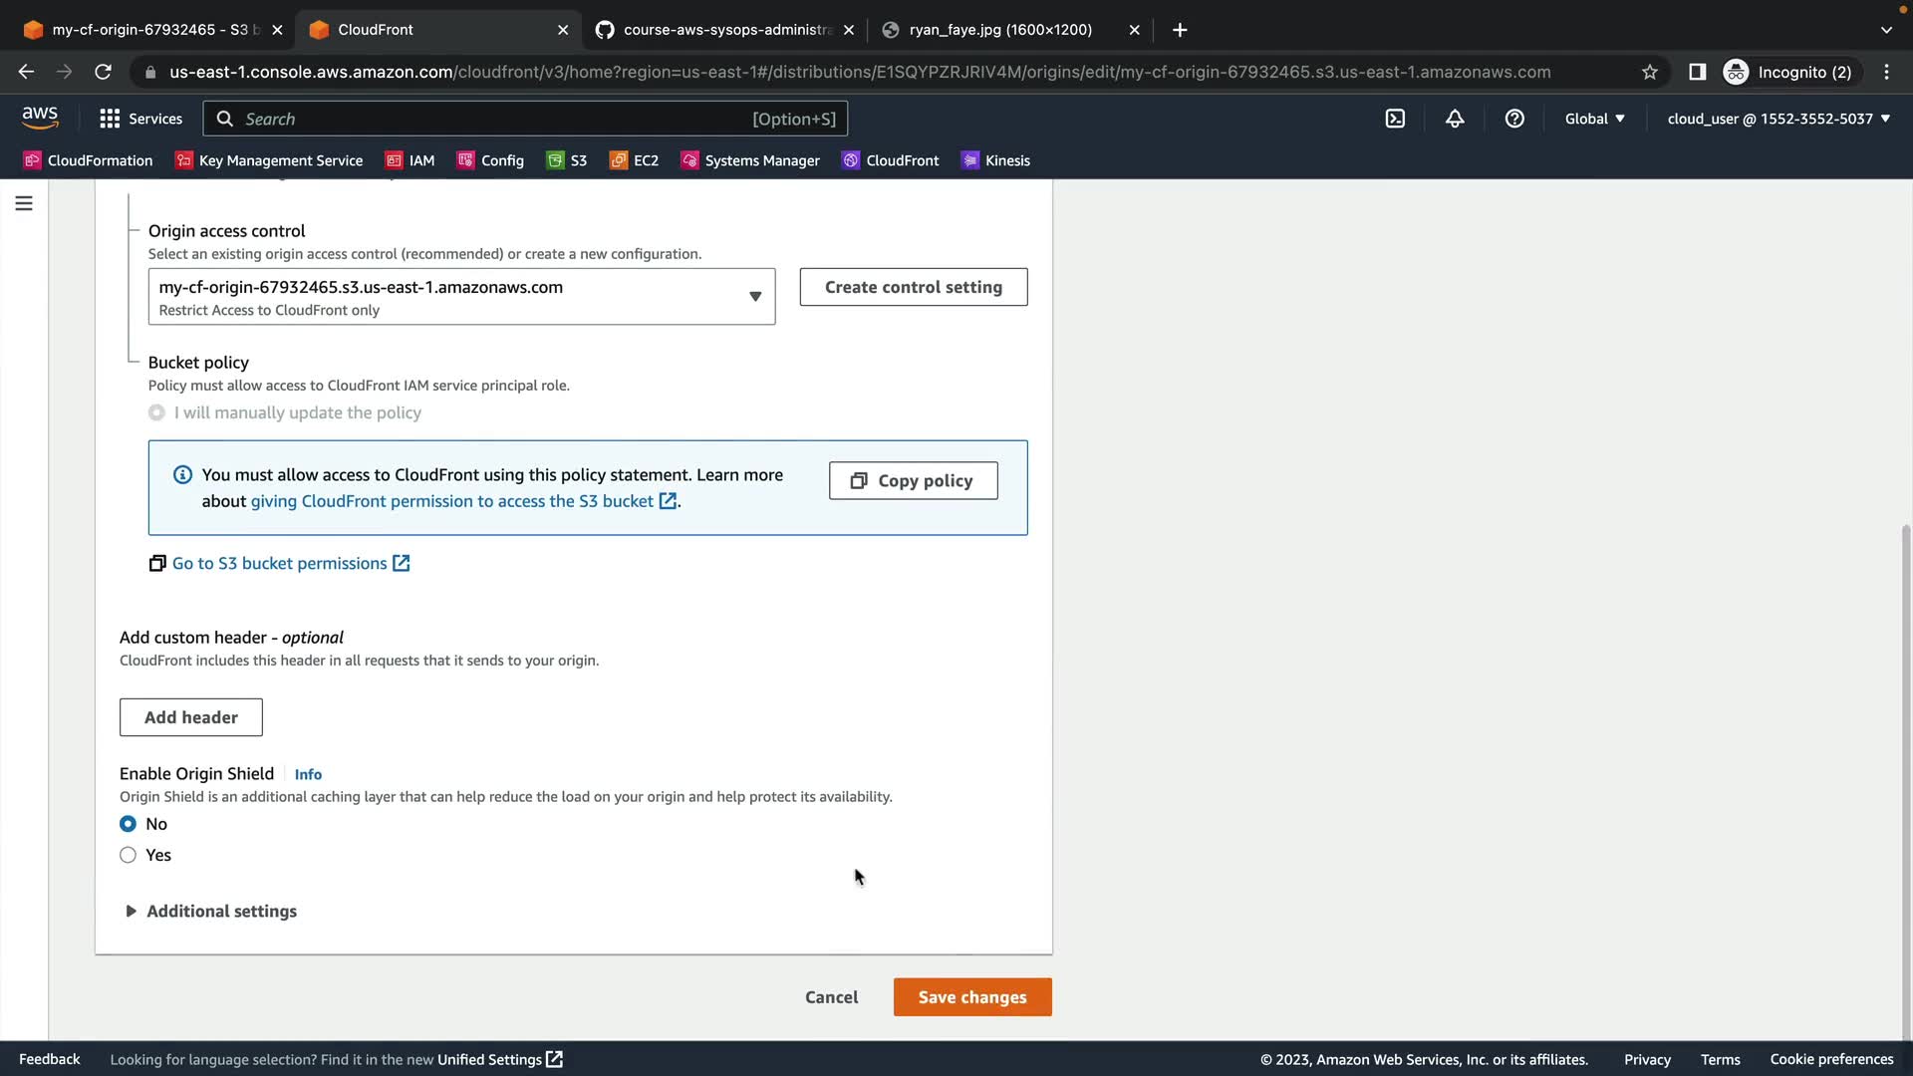Screen dimensions: 1913x1076
Task: Click the Save changes button
Action: pos(971,997)
